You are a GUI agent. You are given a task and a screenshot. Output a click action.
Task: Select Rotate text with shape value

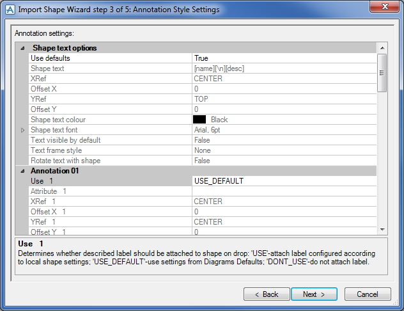[284, 161]
